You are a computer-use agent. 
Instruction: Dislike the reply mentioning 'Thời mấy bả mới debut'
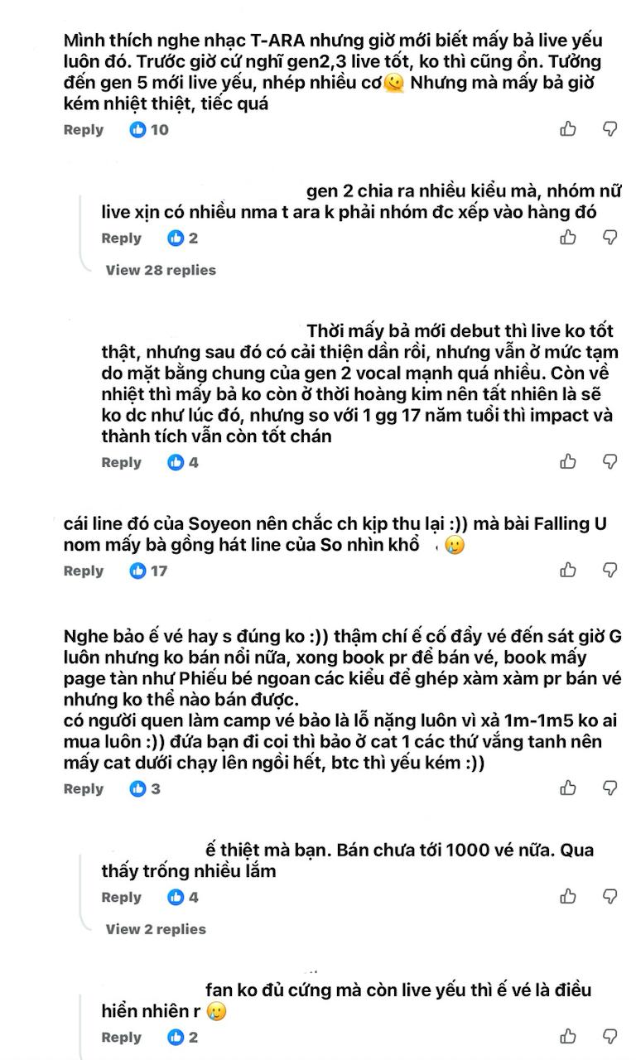point(609,462)
